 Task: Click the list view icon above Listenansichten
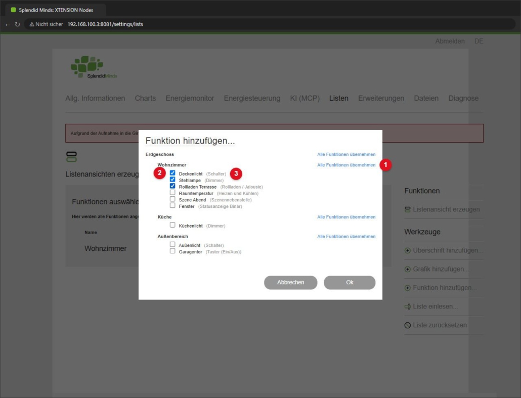tap(71, 156)
